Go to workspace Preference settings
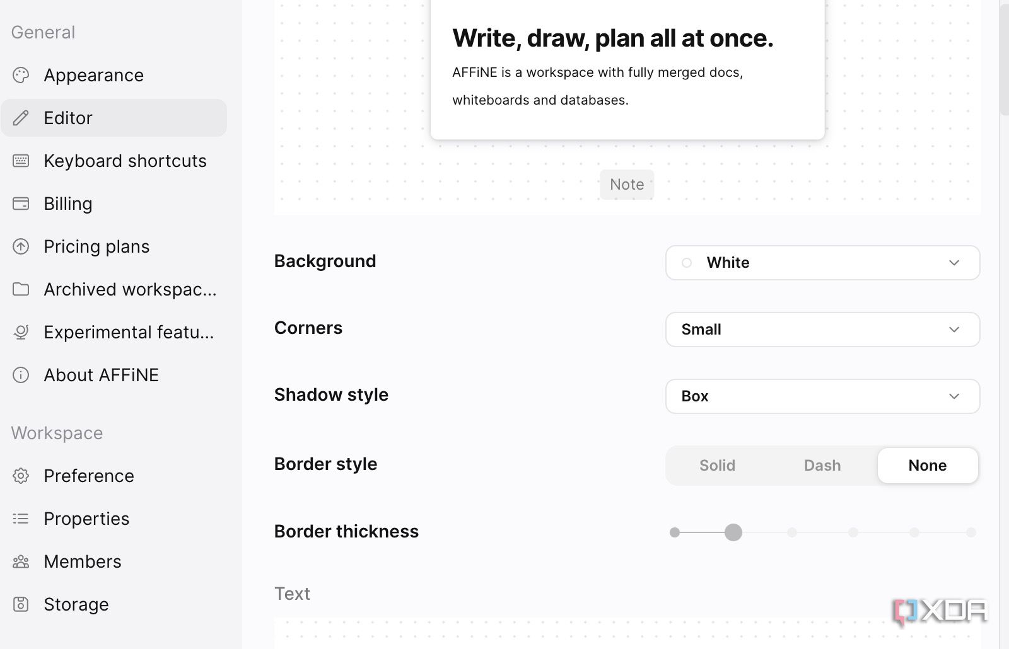Image resolution: width=1009 pixels, height=649 pixels. 89,476
